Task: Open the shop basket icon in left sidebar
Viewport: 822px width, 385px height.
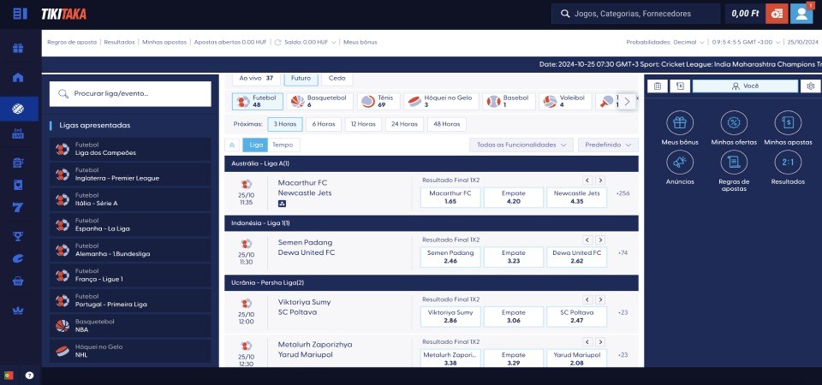Action: [x=18, y=281]
